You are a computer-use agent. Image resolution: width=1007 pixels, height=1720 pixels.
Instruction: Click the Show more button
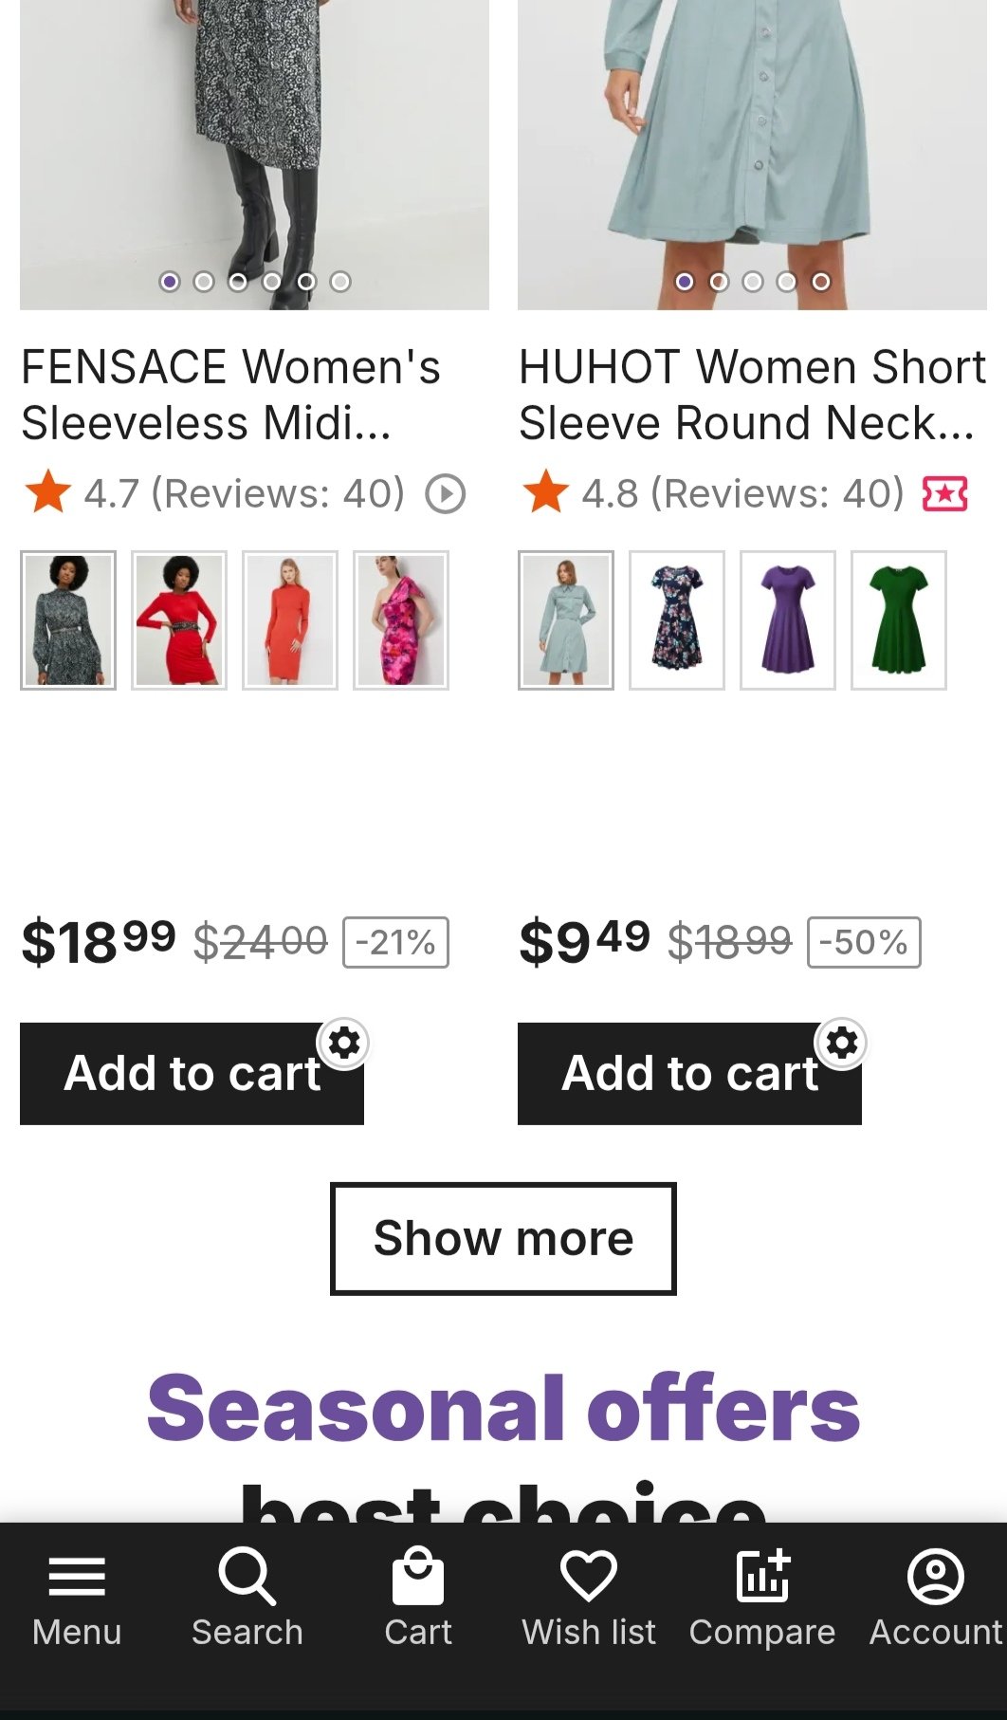coord(503,1238)
